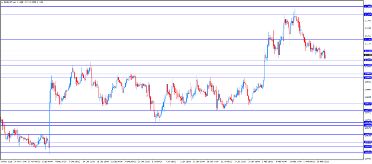372x164 pixels.
Task: Click the 15 Jan 00:00 time label
Action: pos(200,161)
